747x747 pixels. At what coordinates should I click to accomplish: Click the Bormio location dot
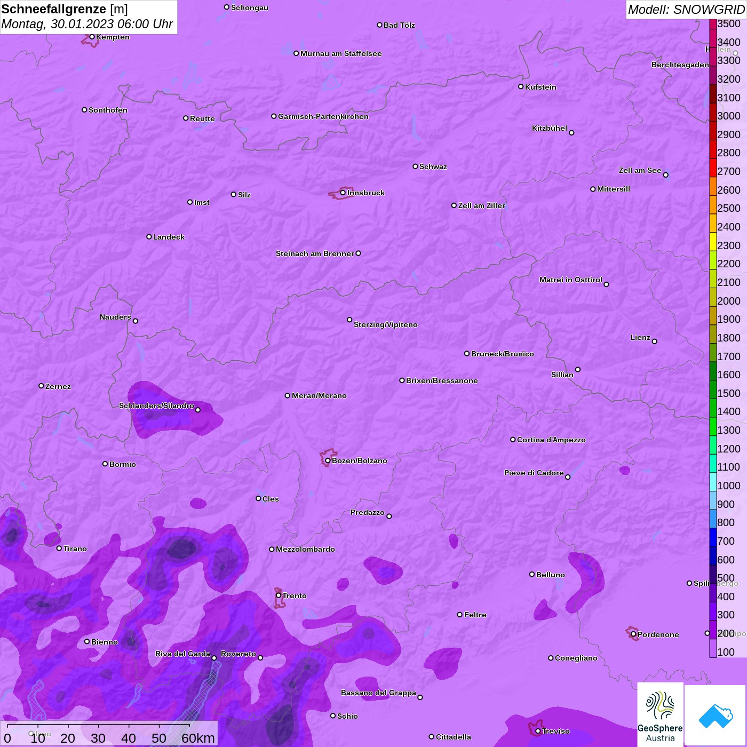(x=105, y=464)
